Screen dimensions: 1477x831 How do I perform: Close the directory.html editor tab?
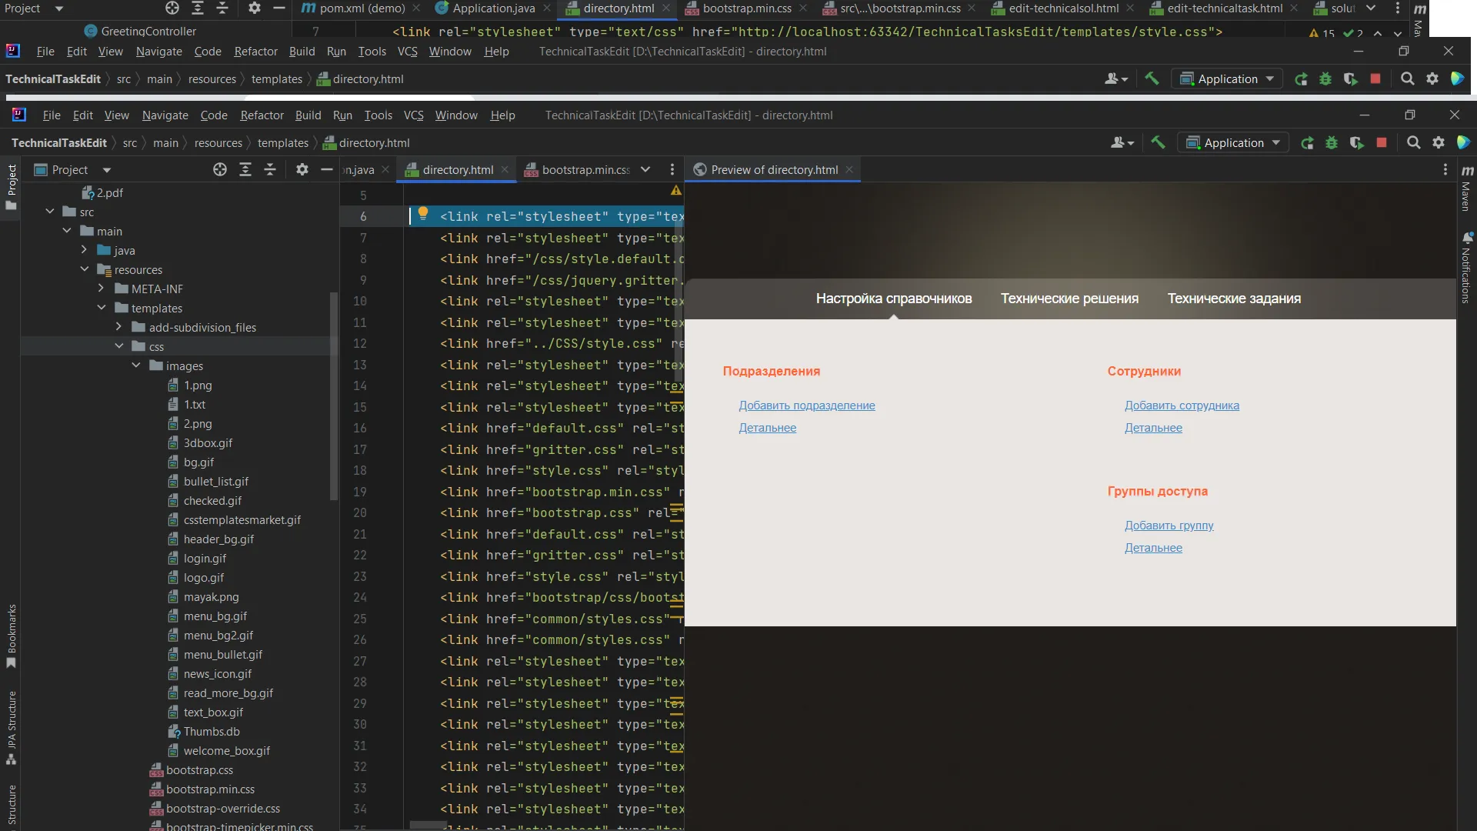tap(505, 170)
